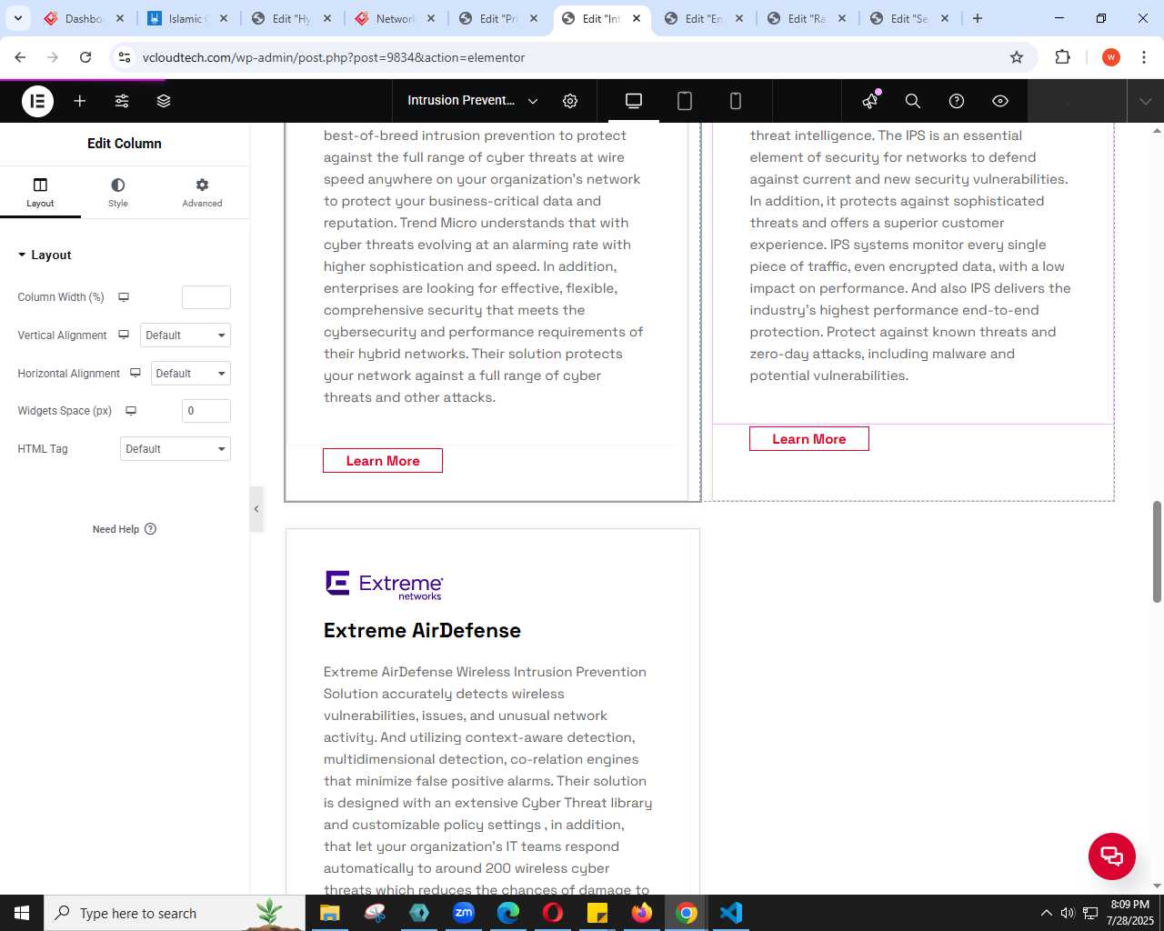The width and height of the screenshot is (1164, 931).
Task: Open the browser extensions icon
Action: pos(1062,57)
